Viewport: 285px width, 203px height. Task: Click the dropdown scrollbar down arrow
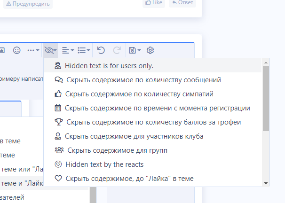[266, 183]
